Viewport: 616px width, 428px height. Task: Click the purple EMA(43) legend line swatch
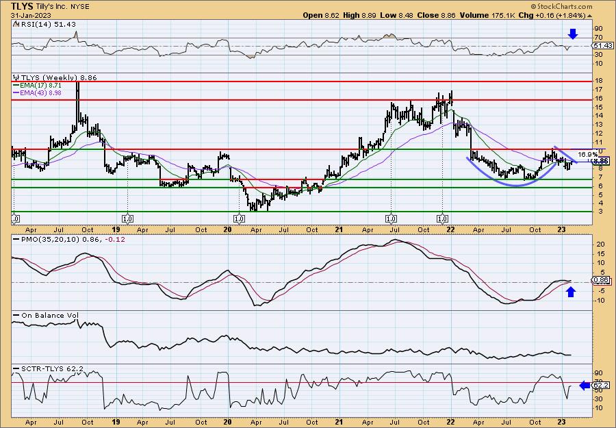[x=16, y=93]
